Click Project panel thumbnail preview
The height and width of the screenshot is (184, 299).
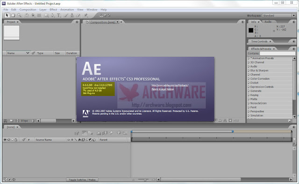[x=11, y=33]
